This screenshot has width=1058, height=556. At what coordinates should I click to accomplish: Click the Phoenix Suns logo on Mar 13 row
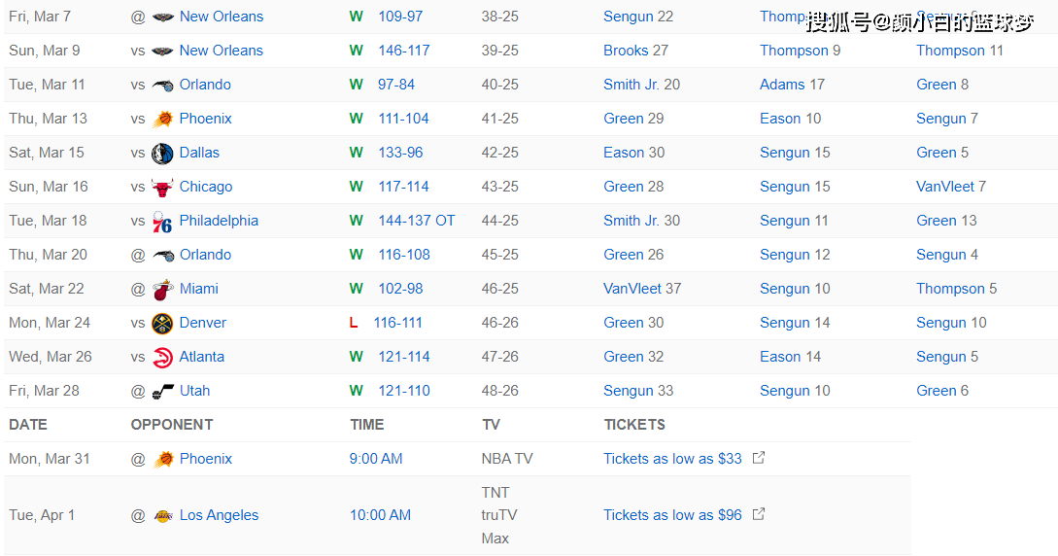pos(162,119)
